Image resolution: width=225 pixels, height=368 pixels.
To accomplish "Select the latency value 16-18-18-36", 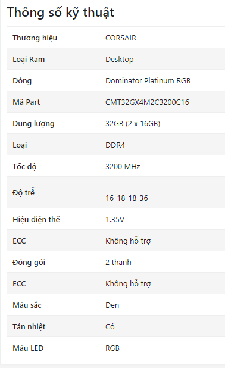I will 127,198.
